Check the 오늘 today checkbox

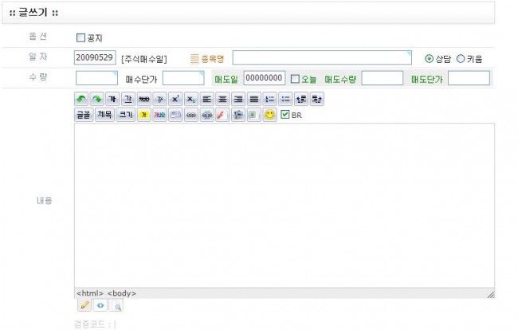295,79
